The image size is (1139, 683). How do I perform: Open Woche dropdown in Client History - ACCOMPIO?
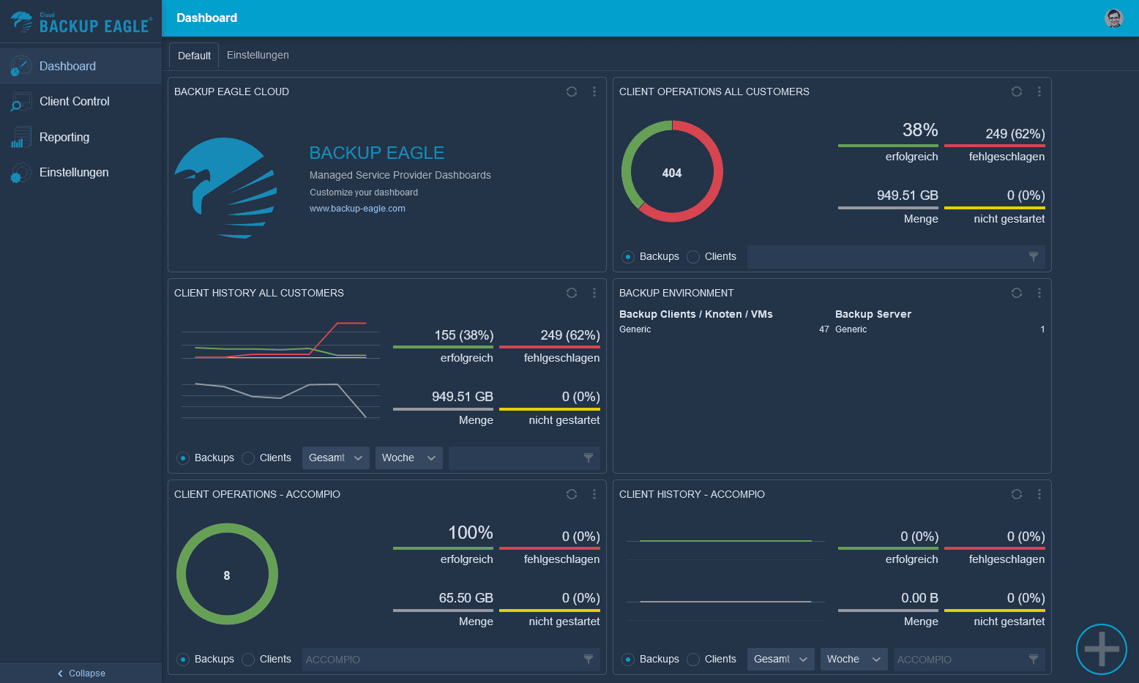[854, 660]
